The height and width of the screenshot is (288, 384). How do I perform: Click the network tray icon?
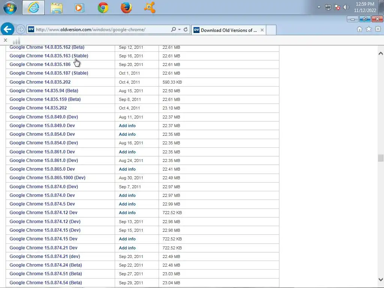328,7
